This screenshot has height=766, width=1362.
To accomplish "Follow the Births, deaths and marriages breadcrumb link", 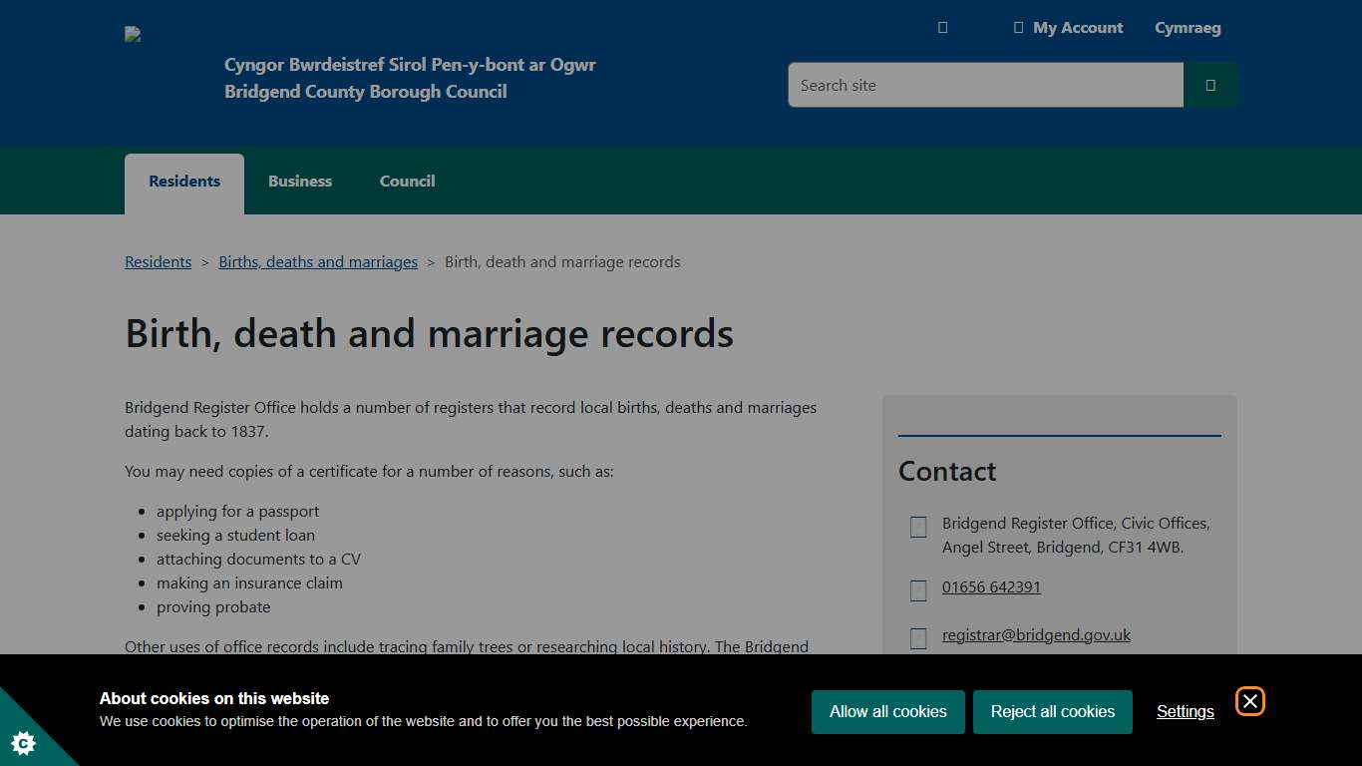I will (318, 261).
